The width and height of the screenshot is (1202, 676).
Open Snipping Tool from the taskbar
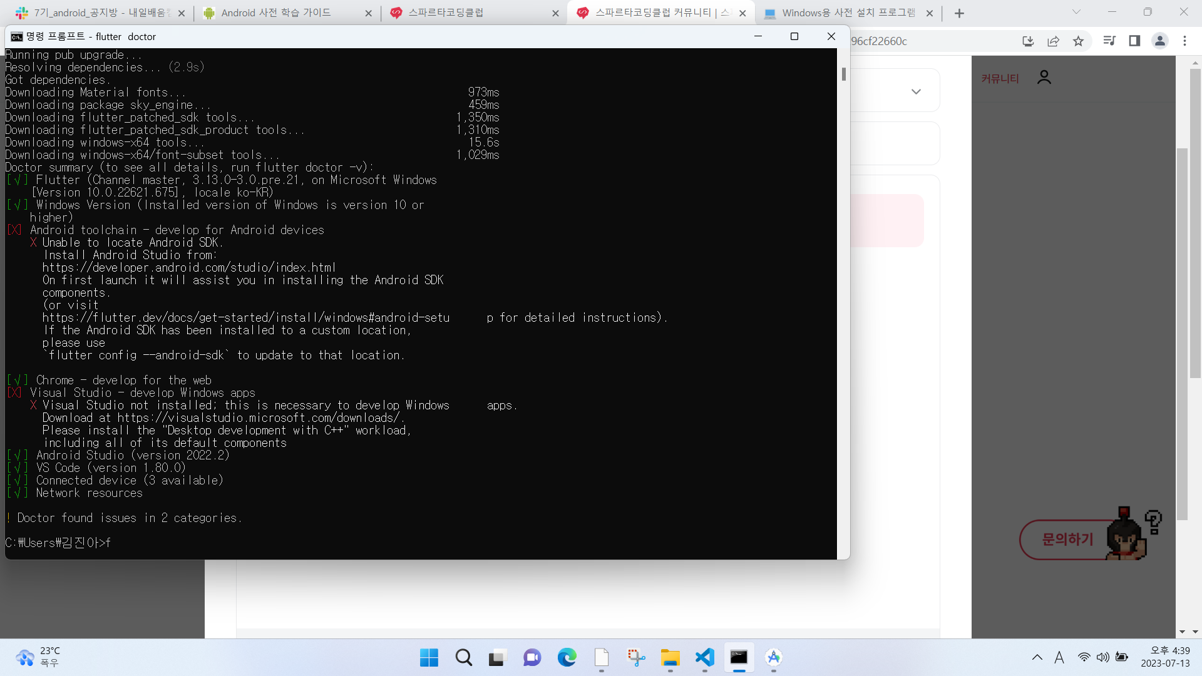(636, 657)
